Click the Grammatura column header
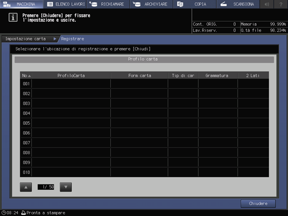This screenshot has width=288, height=216. click(x=218, y=76)
